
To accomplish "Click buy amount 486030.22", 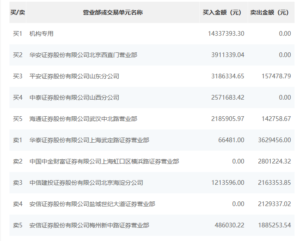I will click(x=229, y=225).
